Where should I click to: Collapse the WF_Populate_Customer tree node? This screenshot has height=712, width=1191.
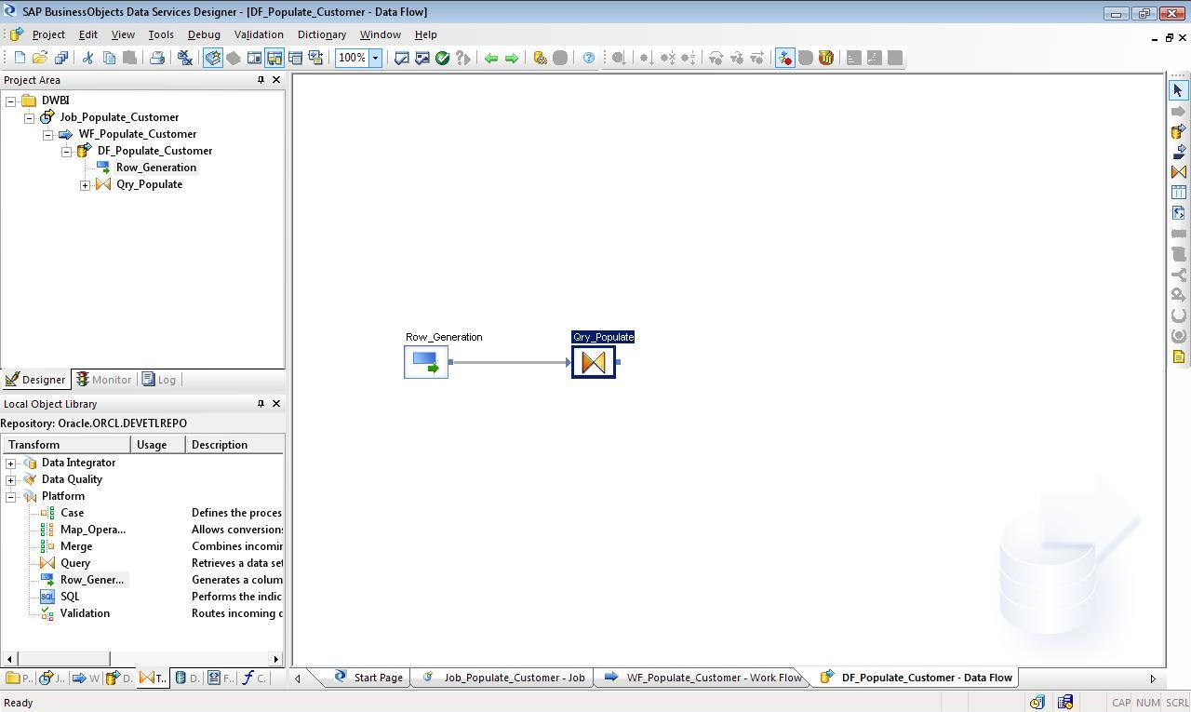point(48,134)
